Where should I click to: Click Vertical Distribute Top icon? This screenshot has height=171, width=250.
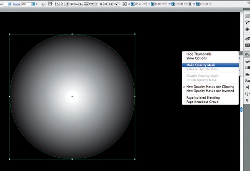click(x=86, y=4)
